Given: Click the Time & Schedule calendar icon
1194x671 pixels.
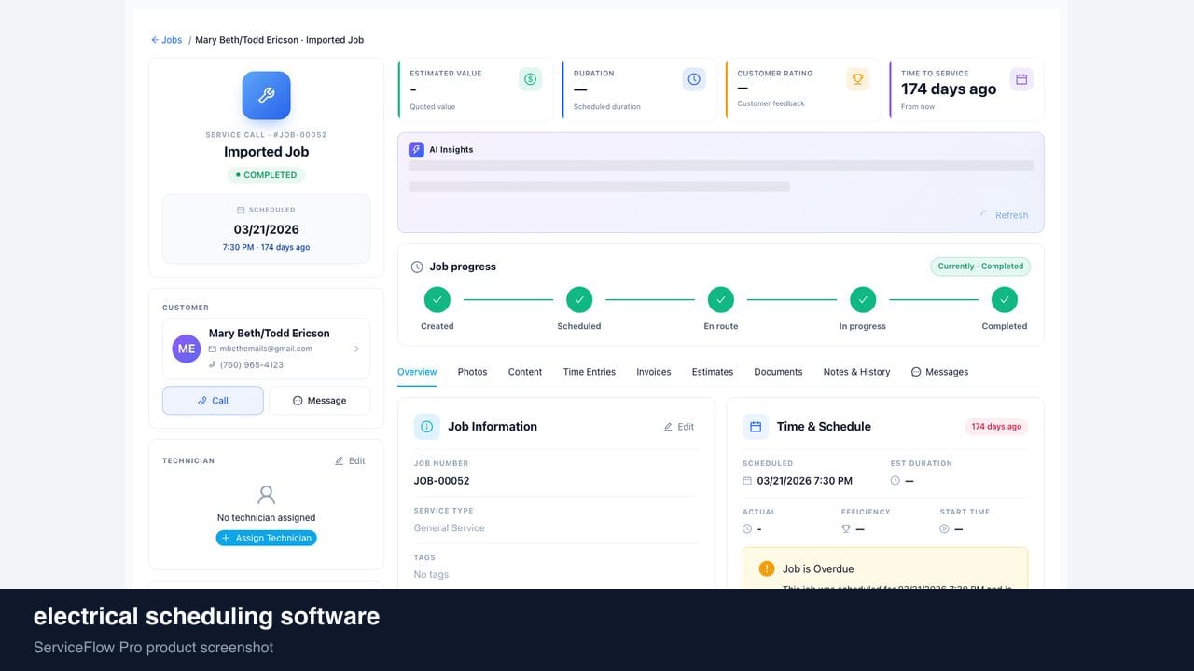Looking at the screenshot, I should (x=756, y=427).
